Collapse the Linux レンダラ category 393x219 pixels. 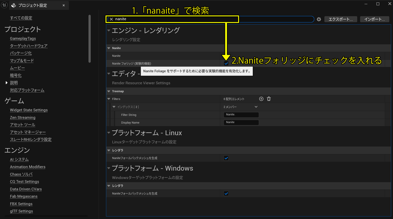click(x=109, y=150)
